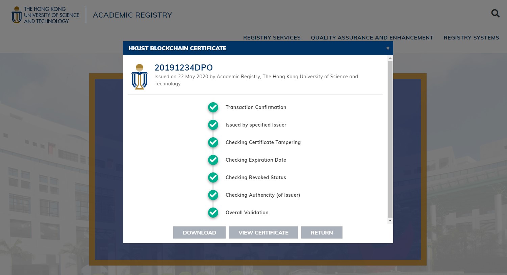Viewport: 507px width, 275px height.
Task: Click the Checking Certificate Tampering checkmark
Action: [x=213, y=142]
